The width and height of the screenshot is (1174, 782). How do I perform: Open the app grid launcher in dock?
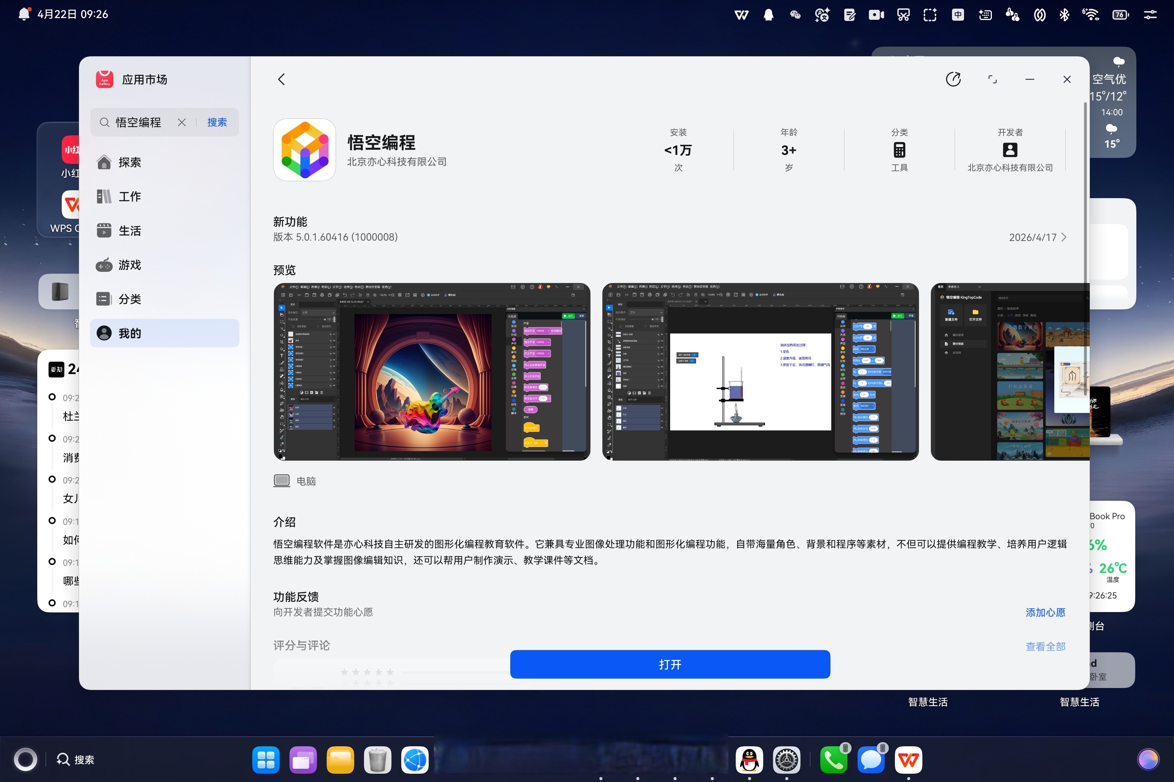[266, 759]
